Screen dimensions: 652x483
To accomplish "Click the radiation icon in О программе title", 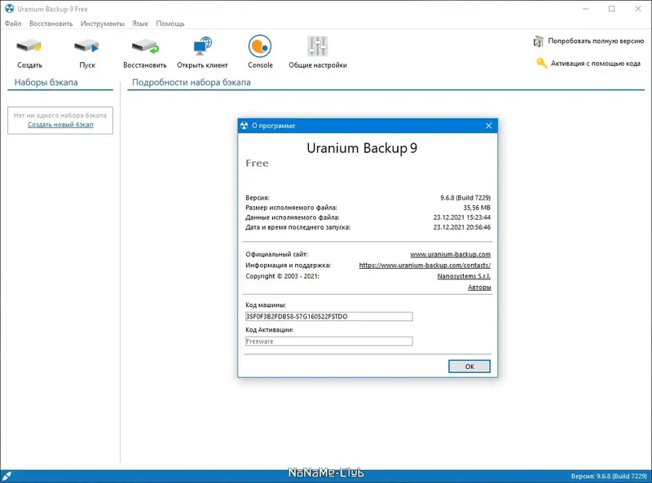I will pos(244,125).
